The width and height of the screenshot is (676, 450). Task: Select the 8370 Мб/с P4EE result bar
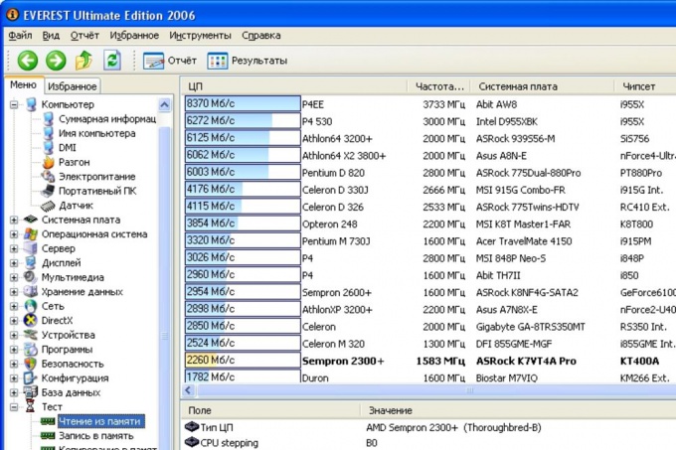[x=243, y=103]
